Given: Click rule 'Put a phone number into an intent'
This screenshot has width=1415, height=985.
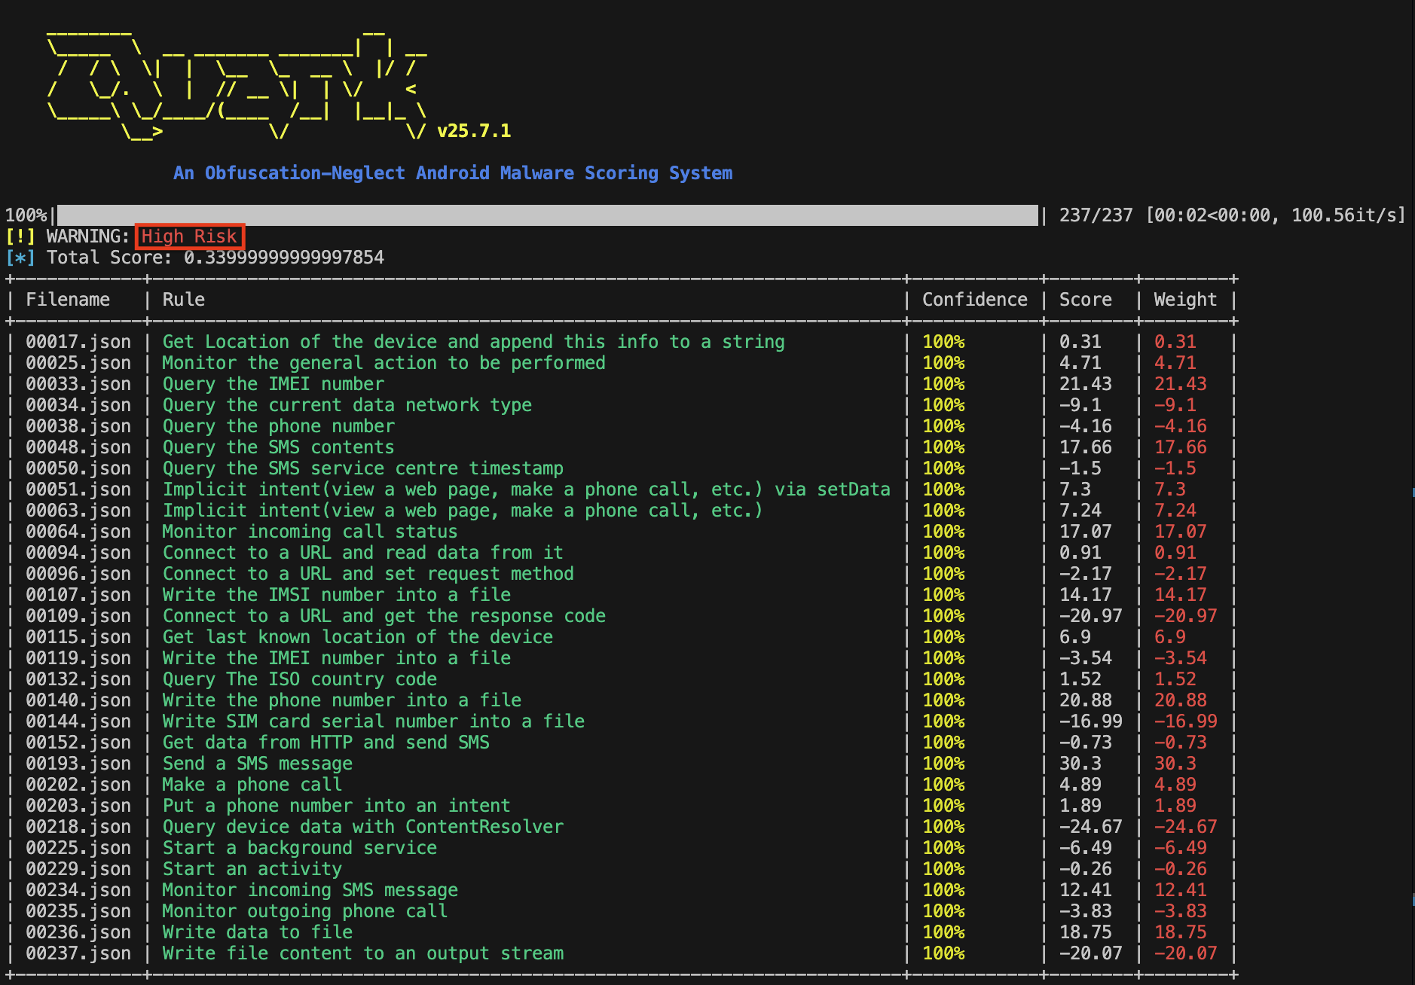Looking at the screenshot, I should (337, 806).
